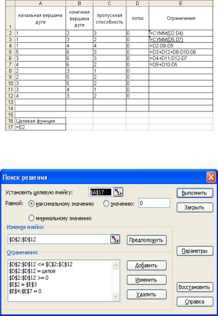
Task: Select column E header
Action: point(181,4)
